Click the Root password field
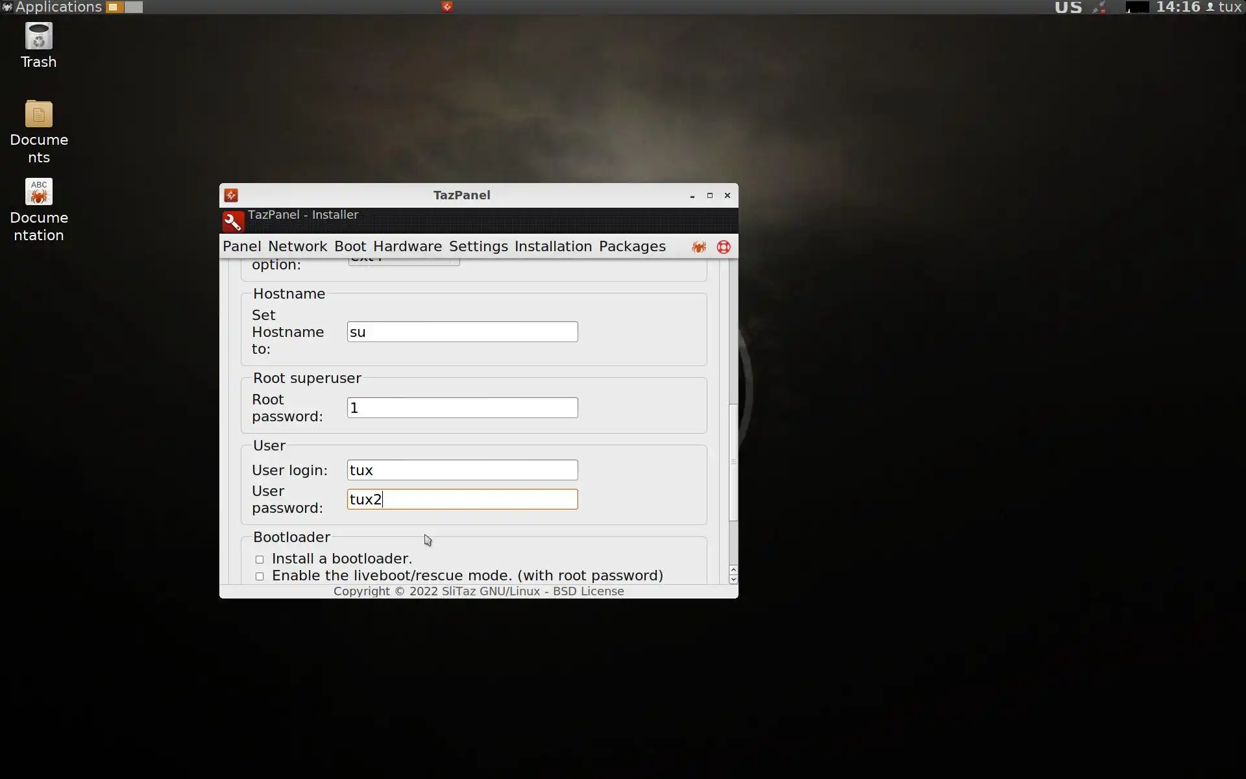 tap(462, 408)
